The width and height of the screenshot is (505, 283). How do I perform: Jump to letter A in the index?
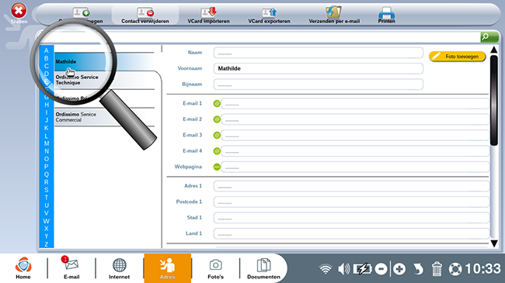pyautogui.click(x=47, y=50)
